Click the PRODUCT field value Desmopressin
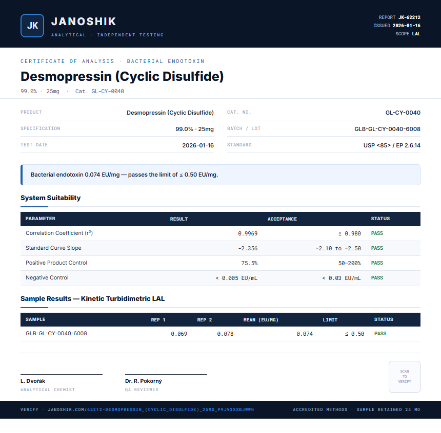The image size is (441, 433). click(x=170, y=113)
